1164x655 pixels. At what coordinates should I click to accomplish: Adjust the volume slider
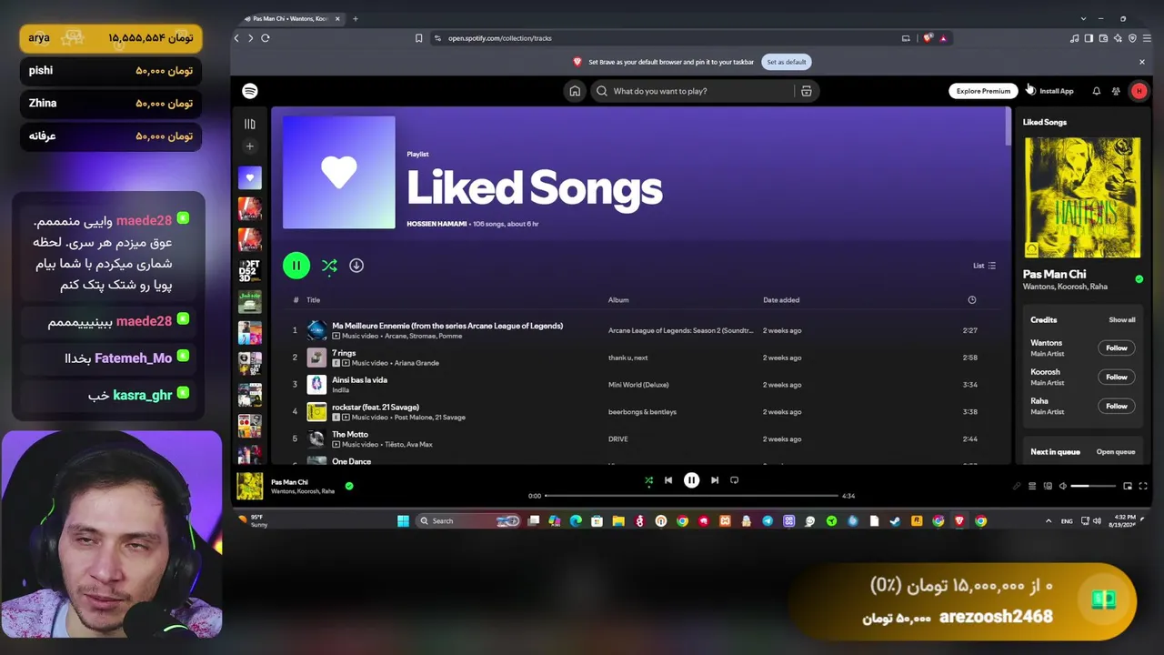pos(1093,486)
